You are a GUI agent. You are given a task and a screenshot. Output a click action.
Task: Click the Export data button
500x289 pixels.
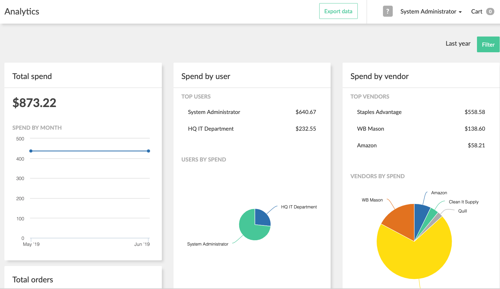coord(338,11)
